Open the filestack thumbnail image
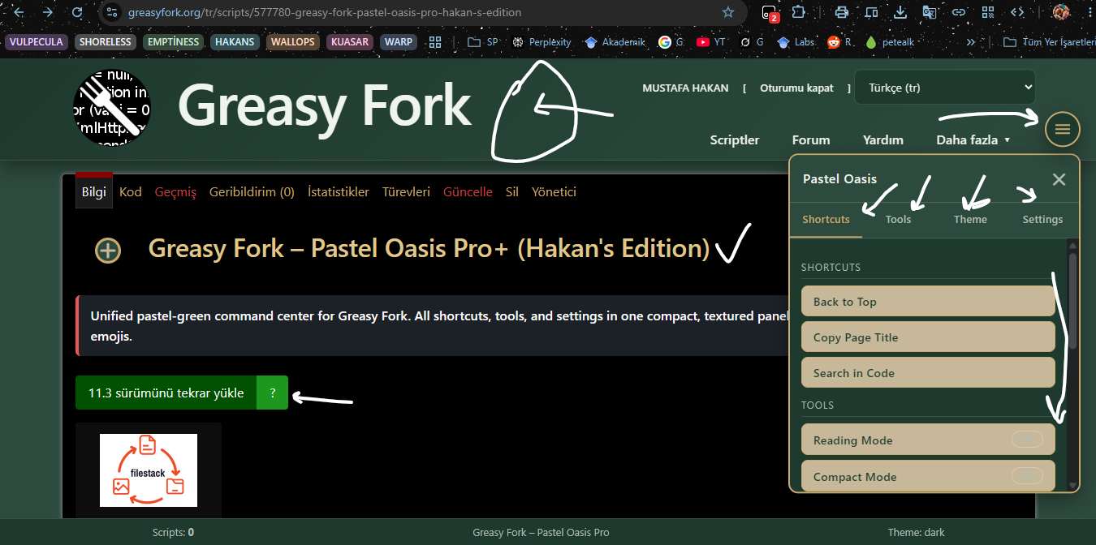 coord(149,470)
